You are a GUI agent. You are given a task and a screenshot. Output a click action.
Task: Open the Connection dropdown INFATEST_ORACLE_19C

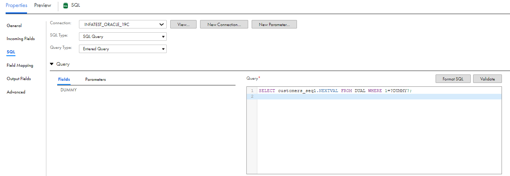pyautogui.click(x=123, y=25)
